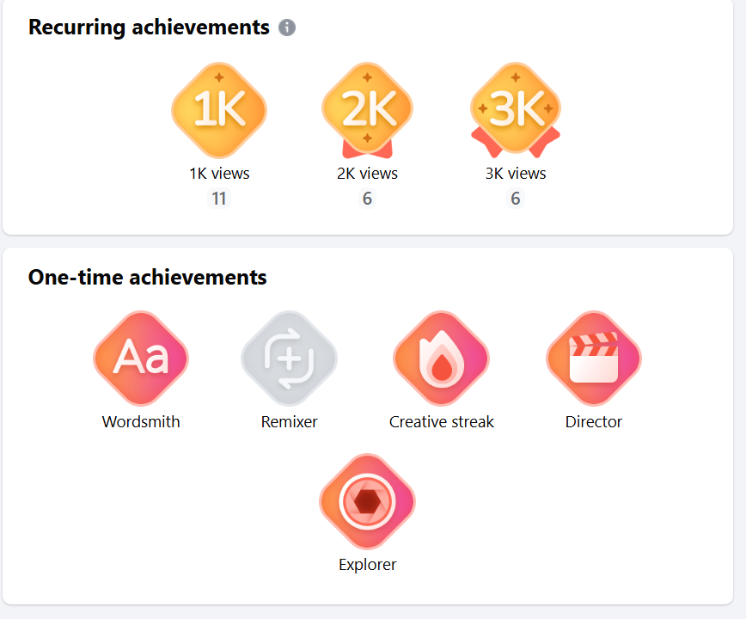The image size is (746, 619).
Task: Click the 3K views badge icon
Action: pyautogui.click(x=516, y=110)
